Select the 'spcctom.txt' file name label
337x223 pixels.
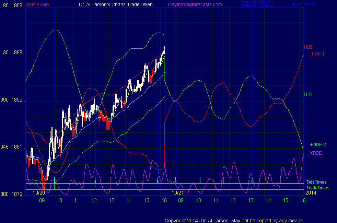pos(303,4)
